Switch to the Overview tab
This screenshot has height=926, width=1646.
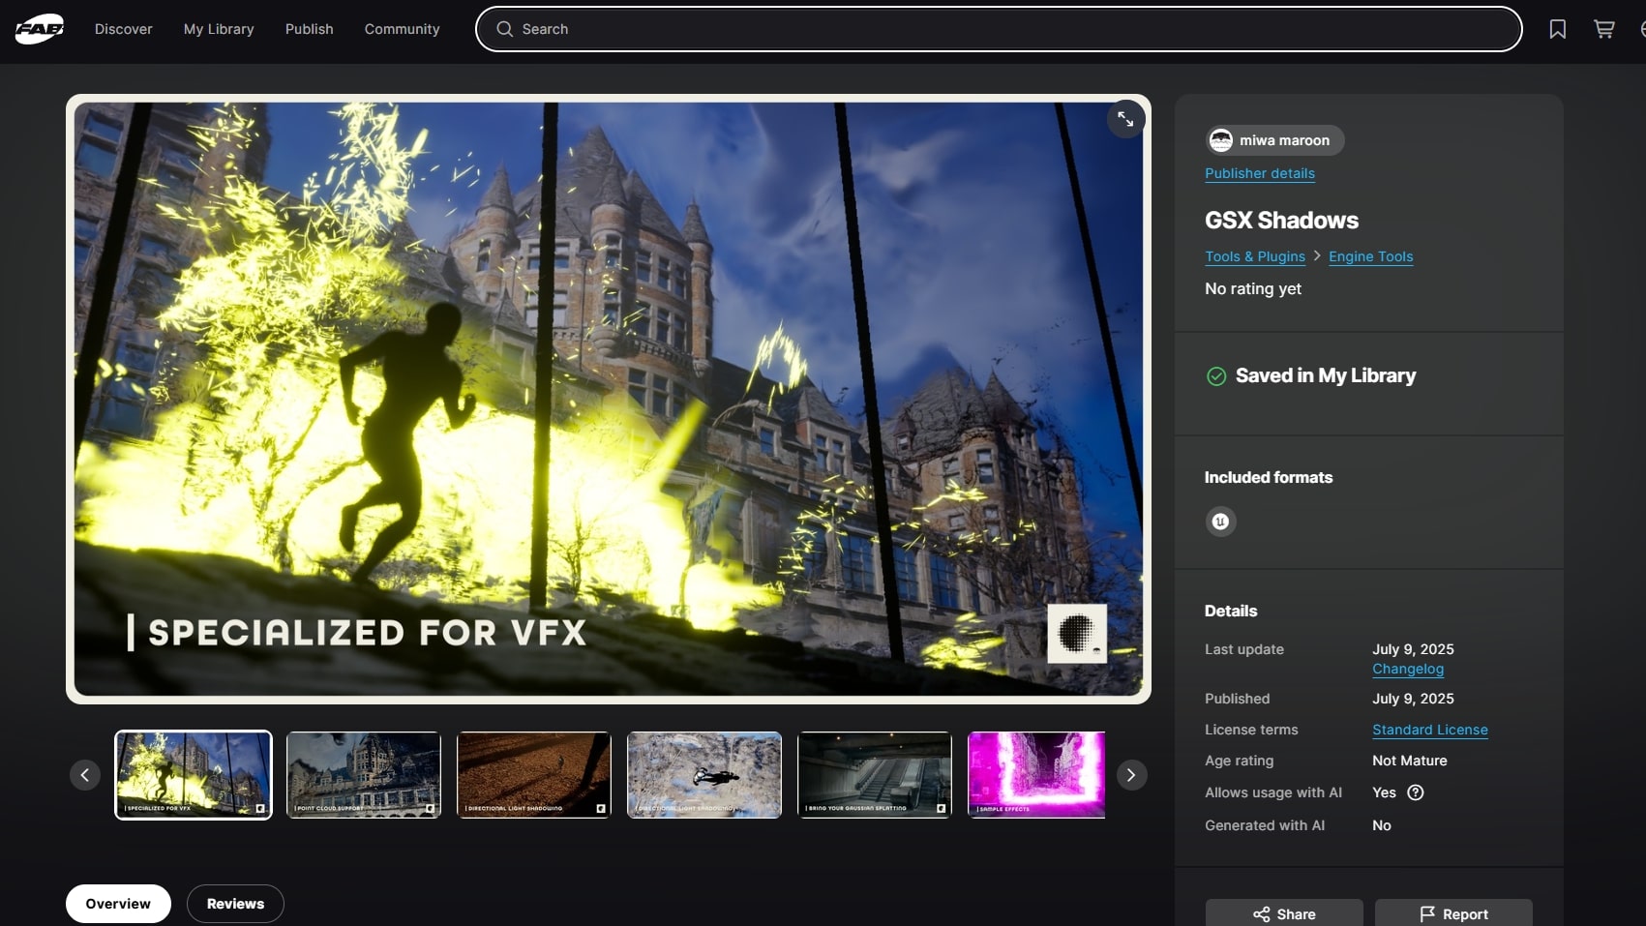coord(118,904)
